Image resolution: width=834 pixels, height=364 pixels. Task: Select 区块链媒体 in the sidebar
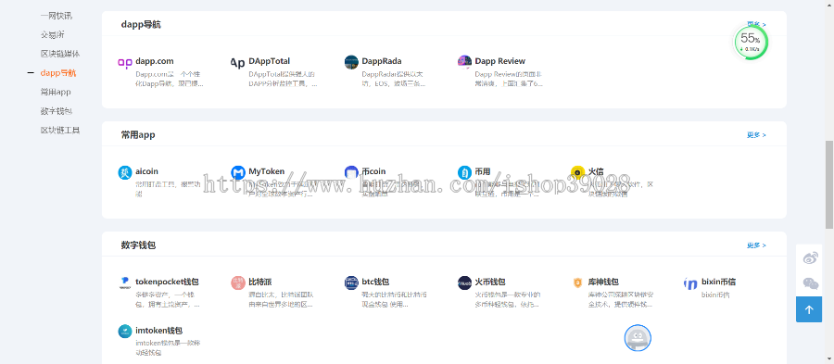coord(60,54)
